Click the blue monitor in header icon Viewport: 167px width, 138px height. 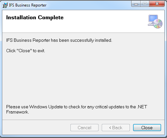[153, 19]
